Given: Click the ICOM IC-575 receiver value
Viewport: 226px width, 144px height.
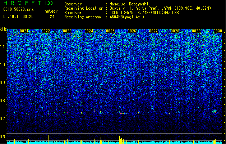Looking at the screenshot, I should pos(144,13).
